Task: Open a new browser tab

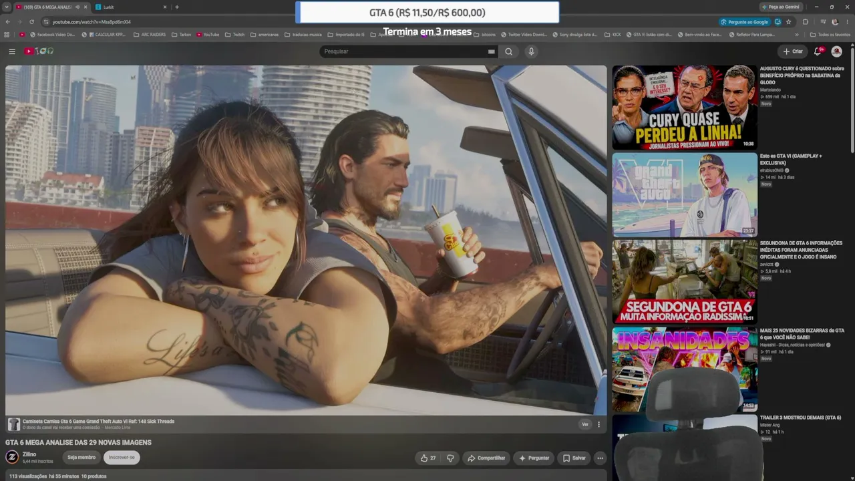Action: coord(177,7)
